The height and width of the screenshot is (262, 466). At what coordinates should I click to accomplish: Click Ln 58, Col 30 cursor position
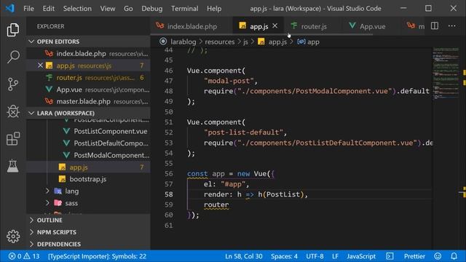click(x=244, y=256)
